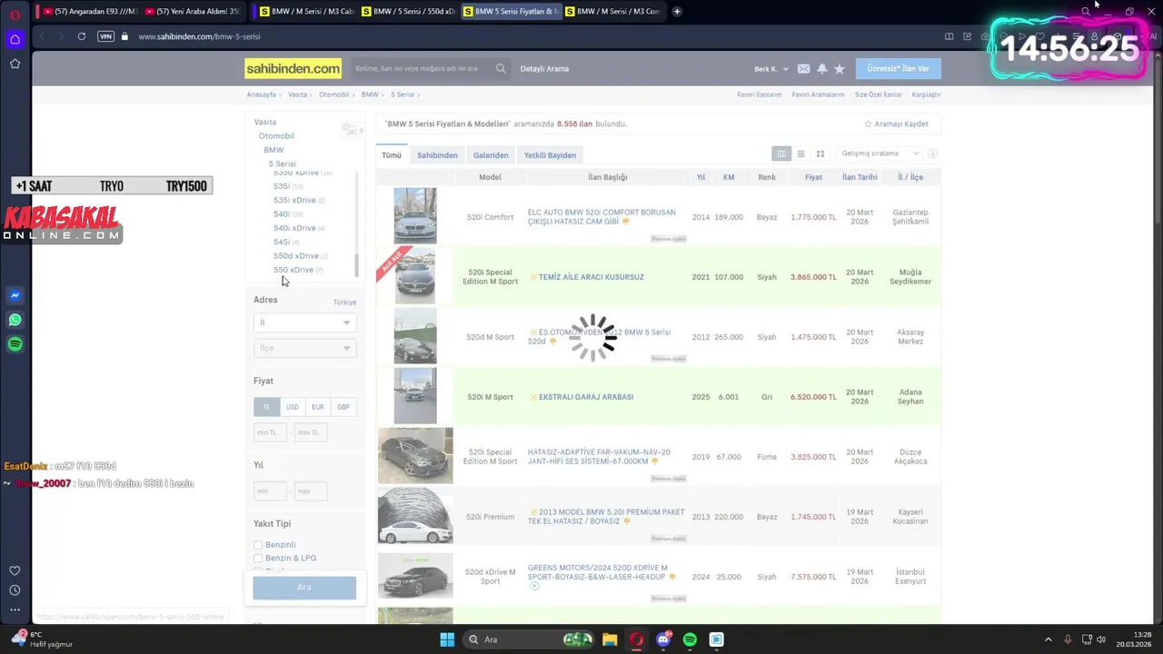Click the header search input box
This screenshot has height=654, width=1163.
click(x=422, y=69)
